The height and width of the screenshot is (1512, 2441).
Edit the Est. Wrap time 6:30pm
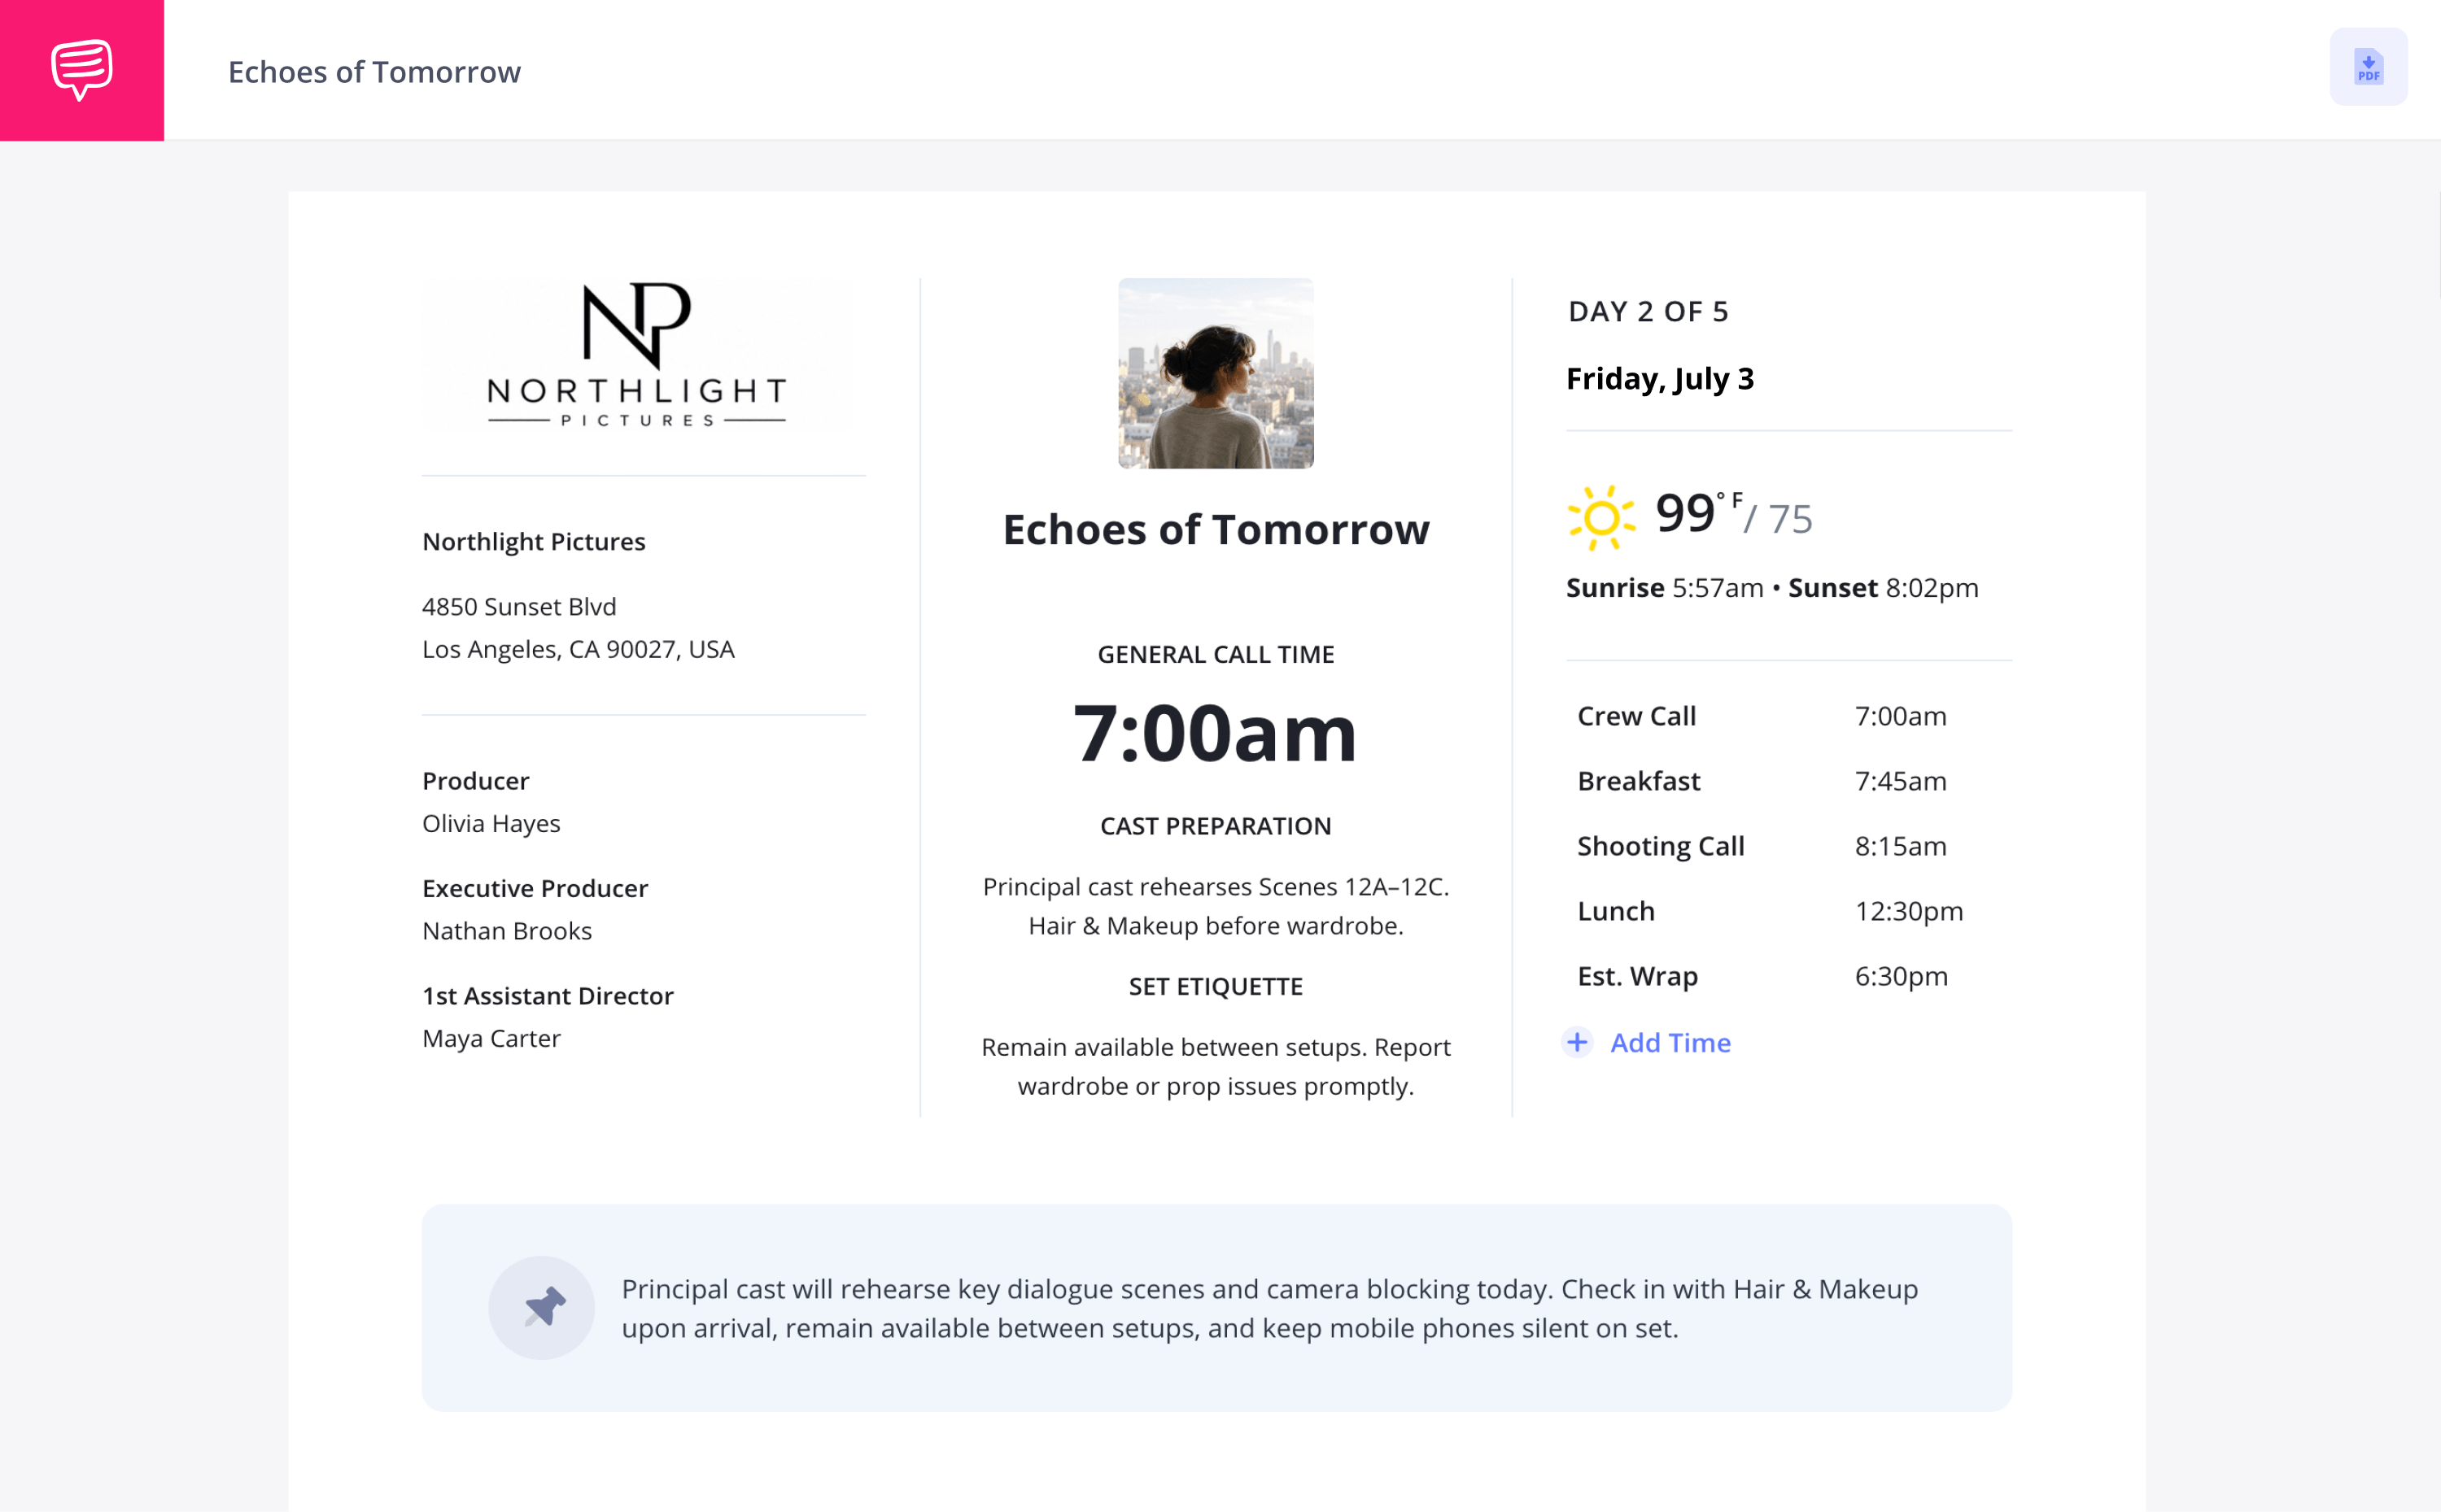(1902, 976)
